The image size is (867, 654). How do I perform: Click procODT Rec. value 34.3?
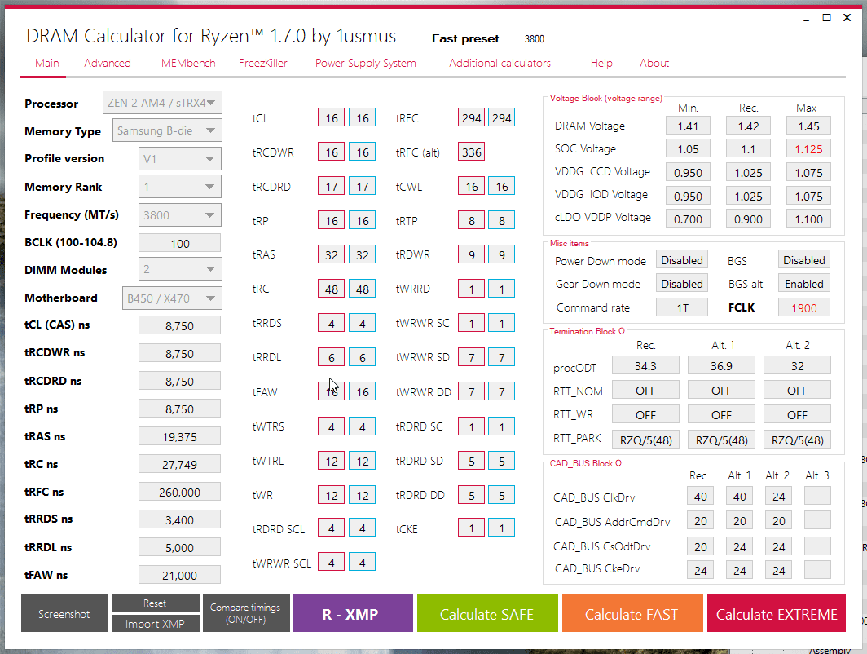[645, 365]
